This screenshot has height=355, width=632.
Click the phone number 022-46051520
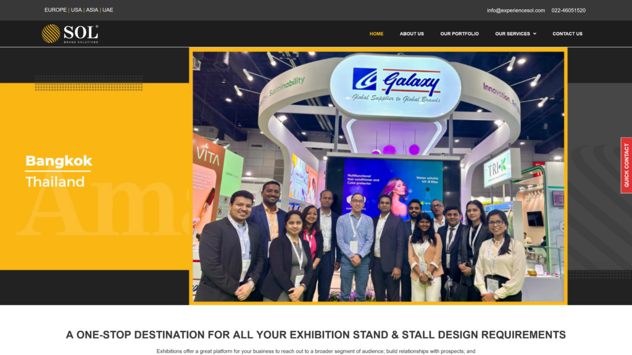(x=568, y=10)
